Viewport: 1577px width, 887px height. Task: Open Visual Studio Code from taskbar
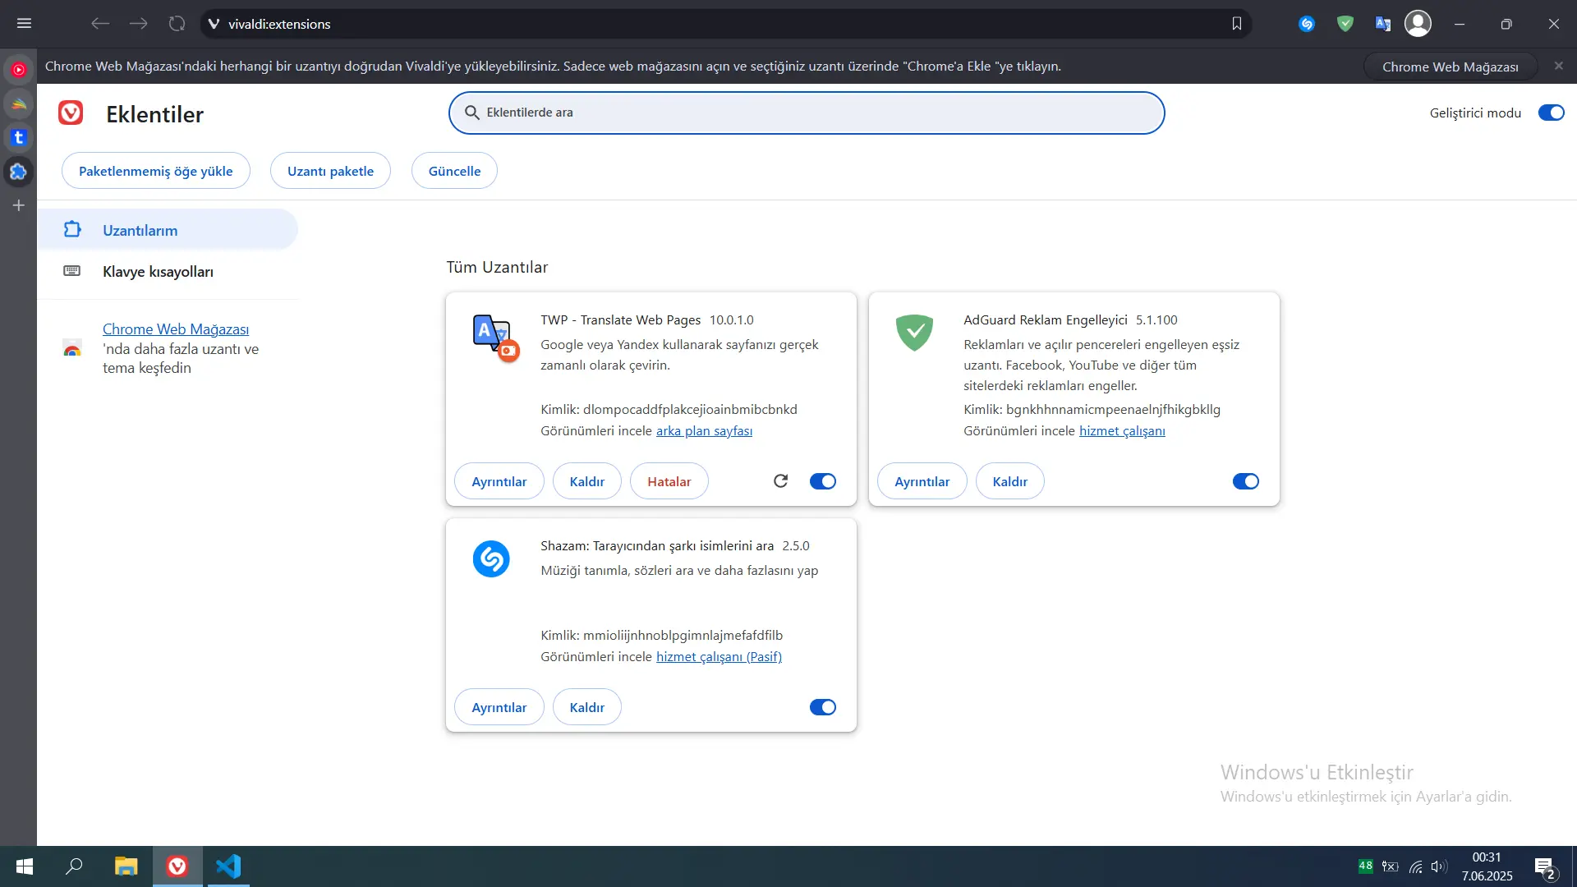click(x=228, y=866)
